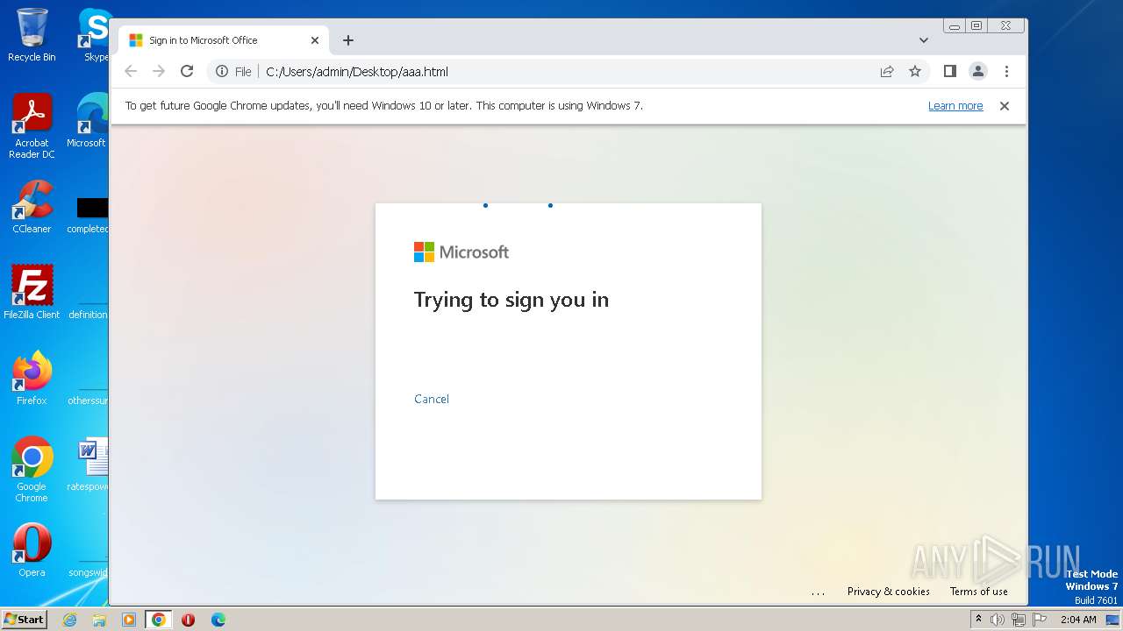Open network icon in system tray

1019,620
